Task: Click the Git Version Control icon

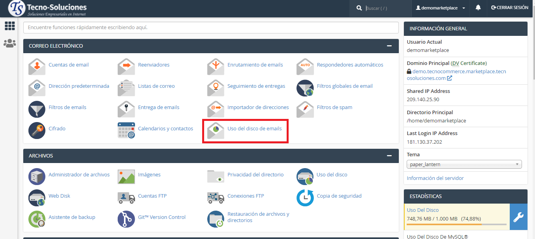Action: click(126, 219)
